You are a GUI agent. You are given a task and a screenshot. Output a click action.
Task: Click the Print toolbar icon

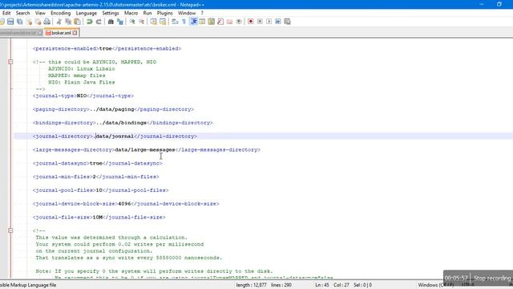click(47, 22)
